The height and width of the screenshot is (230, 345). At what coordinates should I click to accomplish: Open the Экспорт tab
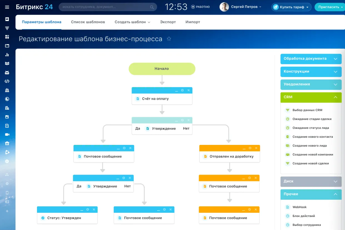[168, 22]
